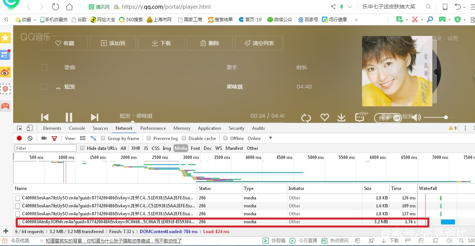475x246 pixels.
Task: Click the clear network log icon
Action: [30, 138]
